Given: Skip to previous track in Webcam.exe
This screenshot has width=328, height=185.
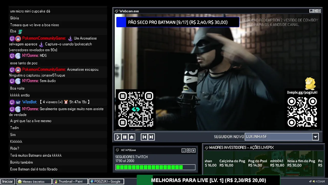Looking at the screenshot, I should click(x=144, y=137).
